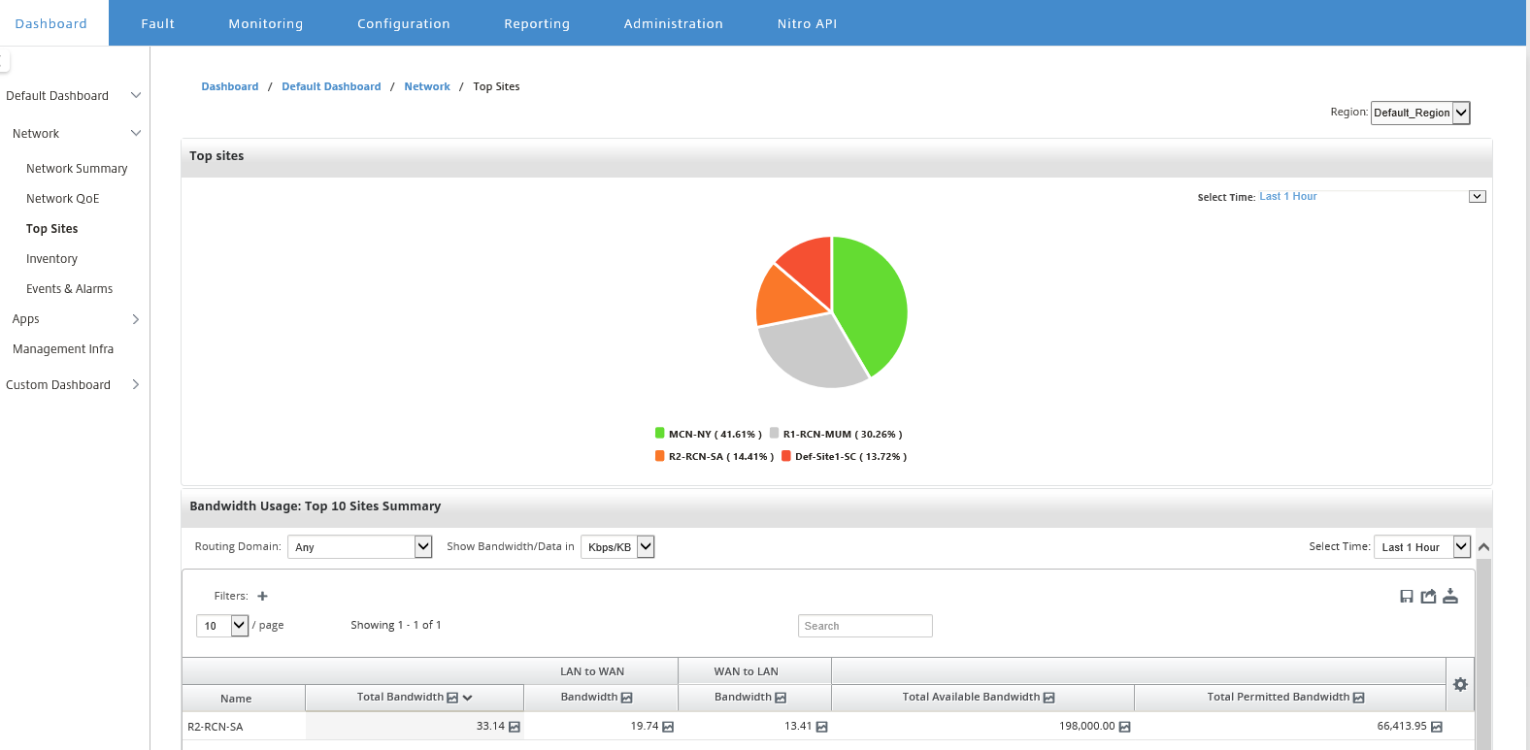Click the green MCN-NY legend swatch
The height and width of the screenshot is (750, 1530).
660,434
